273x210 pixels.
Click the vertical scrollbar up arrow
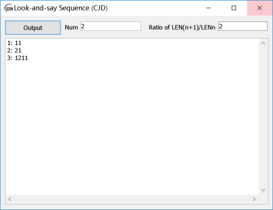tap(263, 43)
